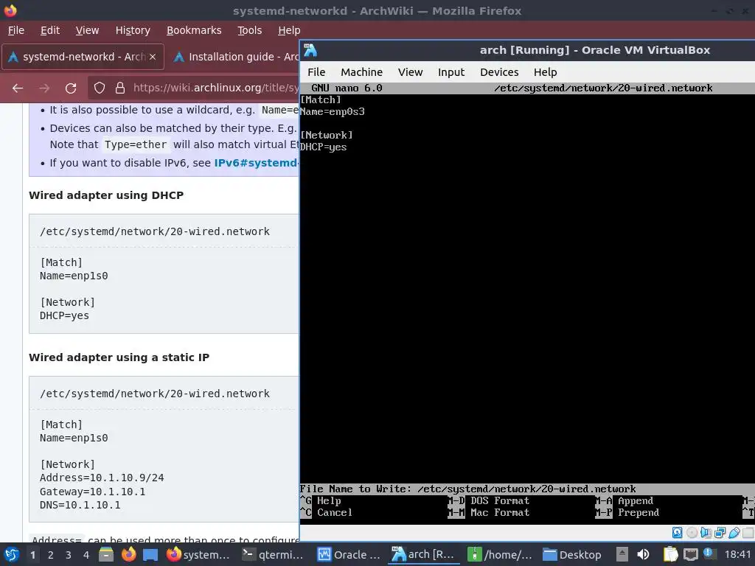Image resolution: width=755 pixels, height=566 pixels.
Task: Click DNS=10.1.10.1 in wiki code block
Action: 80,506
